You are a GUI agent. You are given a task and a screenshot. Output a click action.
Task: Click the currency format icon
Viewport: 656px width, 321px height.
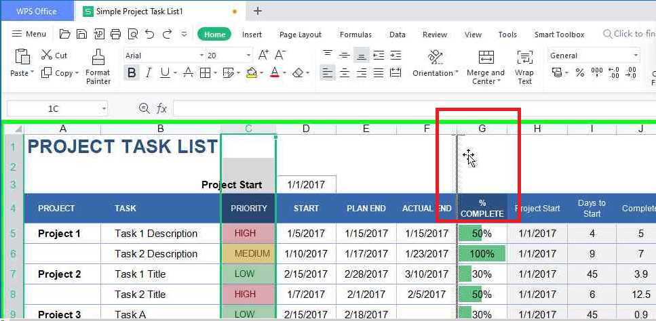557,73
